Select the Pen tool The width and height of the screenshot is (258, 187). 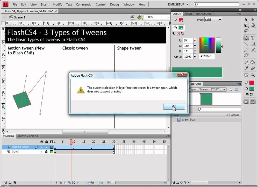[246, 38]
